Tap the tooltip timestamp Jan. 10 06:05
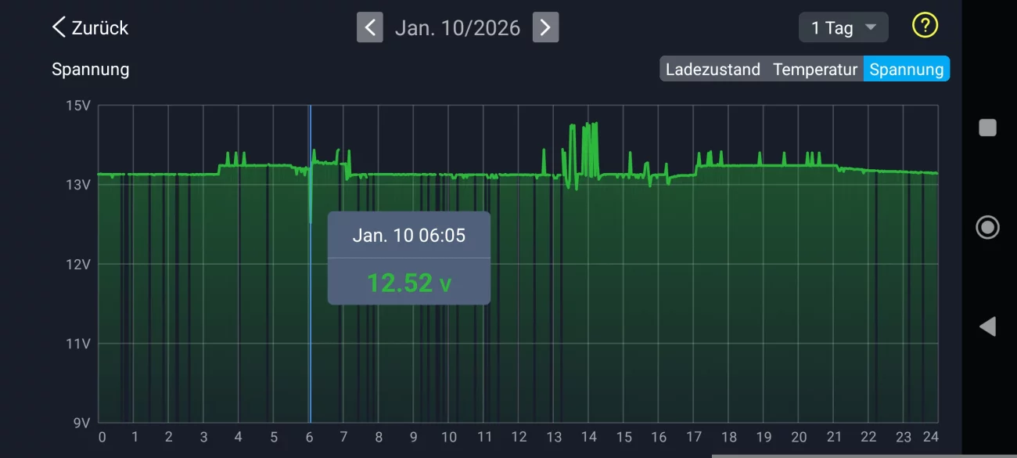Viewport: 1017px width, 458px height. (409, 235)
